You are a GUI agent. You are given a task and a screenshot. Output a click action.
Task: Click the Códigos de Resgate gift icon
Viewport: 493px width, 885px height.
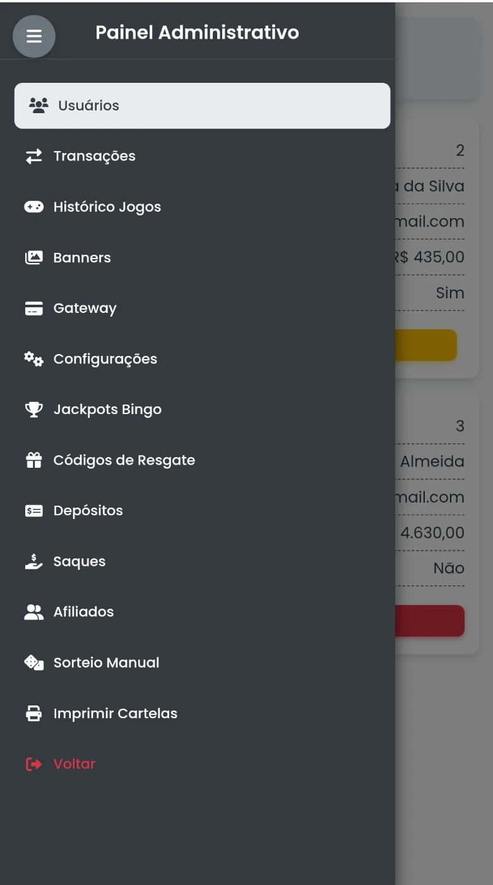33,460
